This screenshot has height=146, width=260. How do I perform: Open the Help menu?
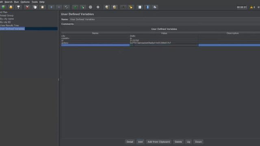[42, 2]
